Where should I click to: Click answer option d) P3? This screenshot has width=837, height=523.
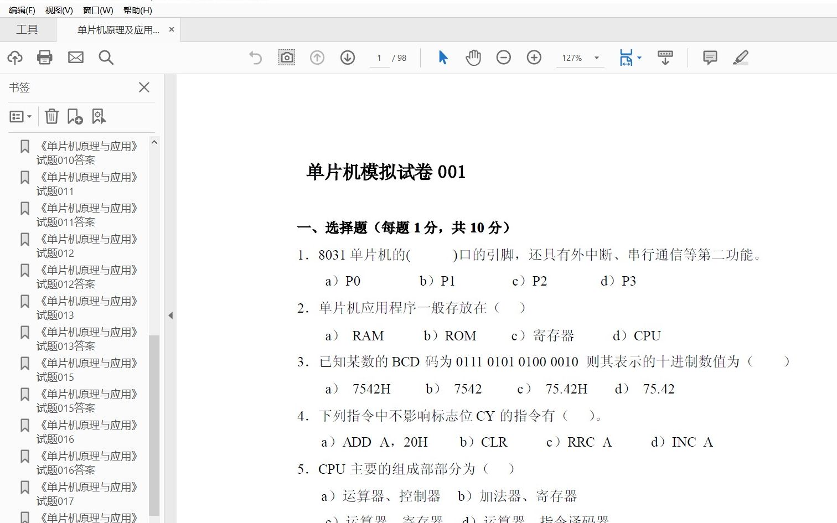(618, 281)
